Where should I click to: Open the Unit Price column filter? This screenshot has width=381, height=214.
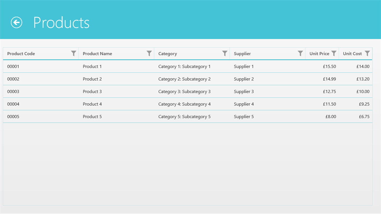(334, 53)
